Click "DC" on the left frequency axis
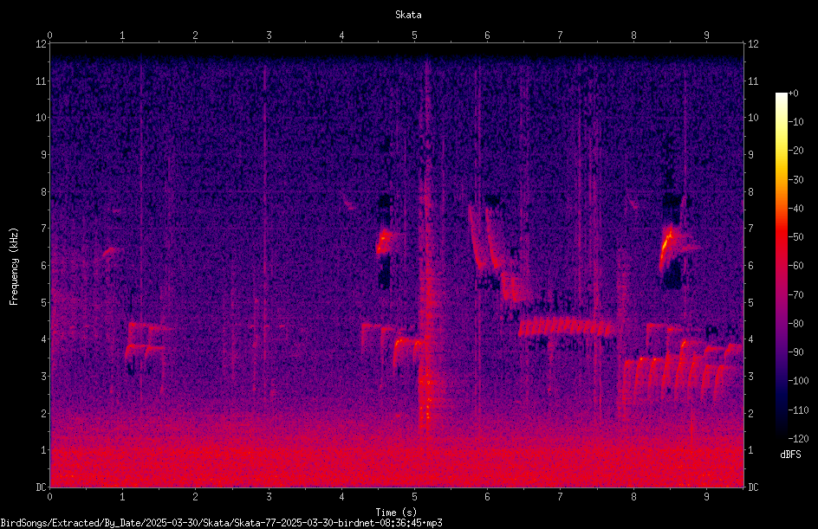 (x=41, y=487)
